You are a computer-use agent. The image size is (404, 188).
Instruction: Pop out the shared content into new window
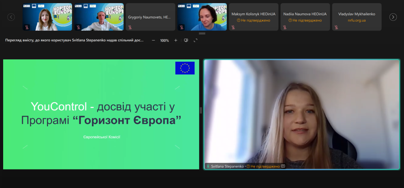point(186,41)
